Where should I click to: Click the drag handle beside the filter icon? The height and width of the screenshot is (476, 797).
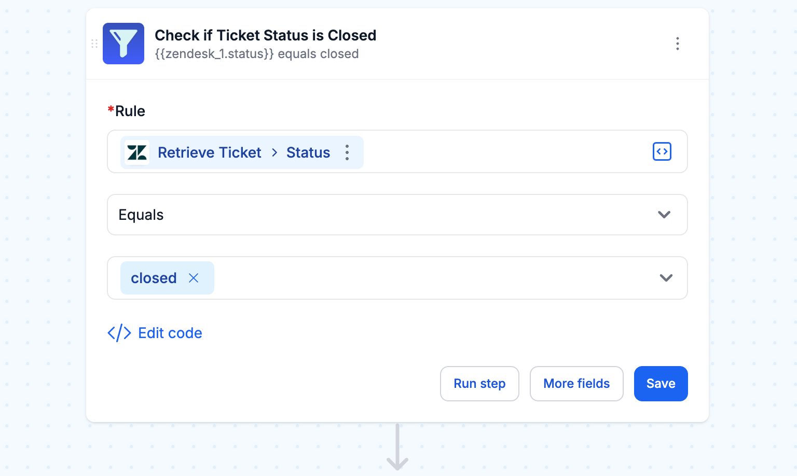94,44
